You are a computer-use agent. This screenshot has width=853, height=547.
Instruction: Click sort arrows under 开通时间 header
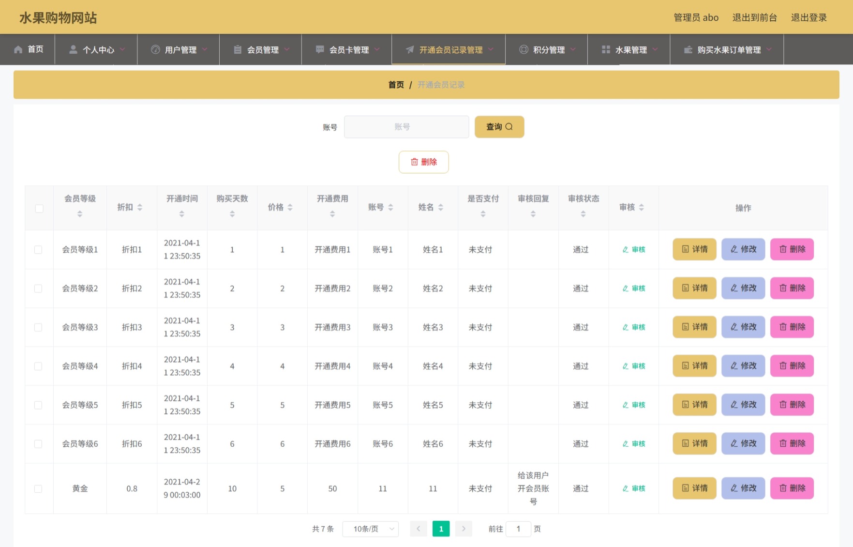[x=182, y=214]
